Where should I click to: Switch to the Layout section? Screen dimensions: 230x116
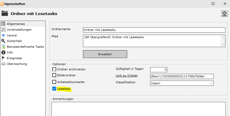coord(23,35)
